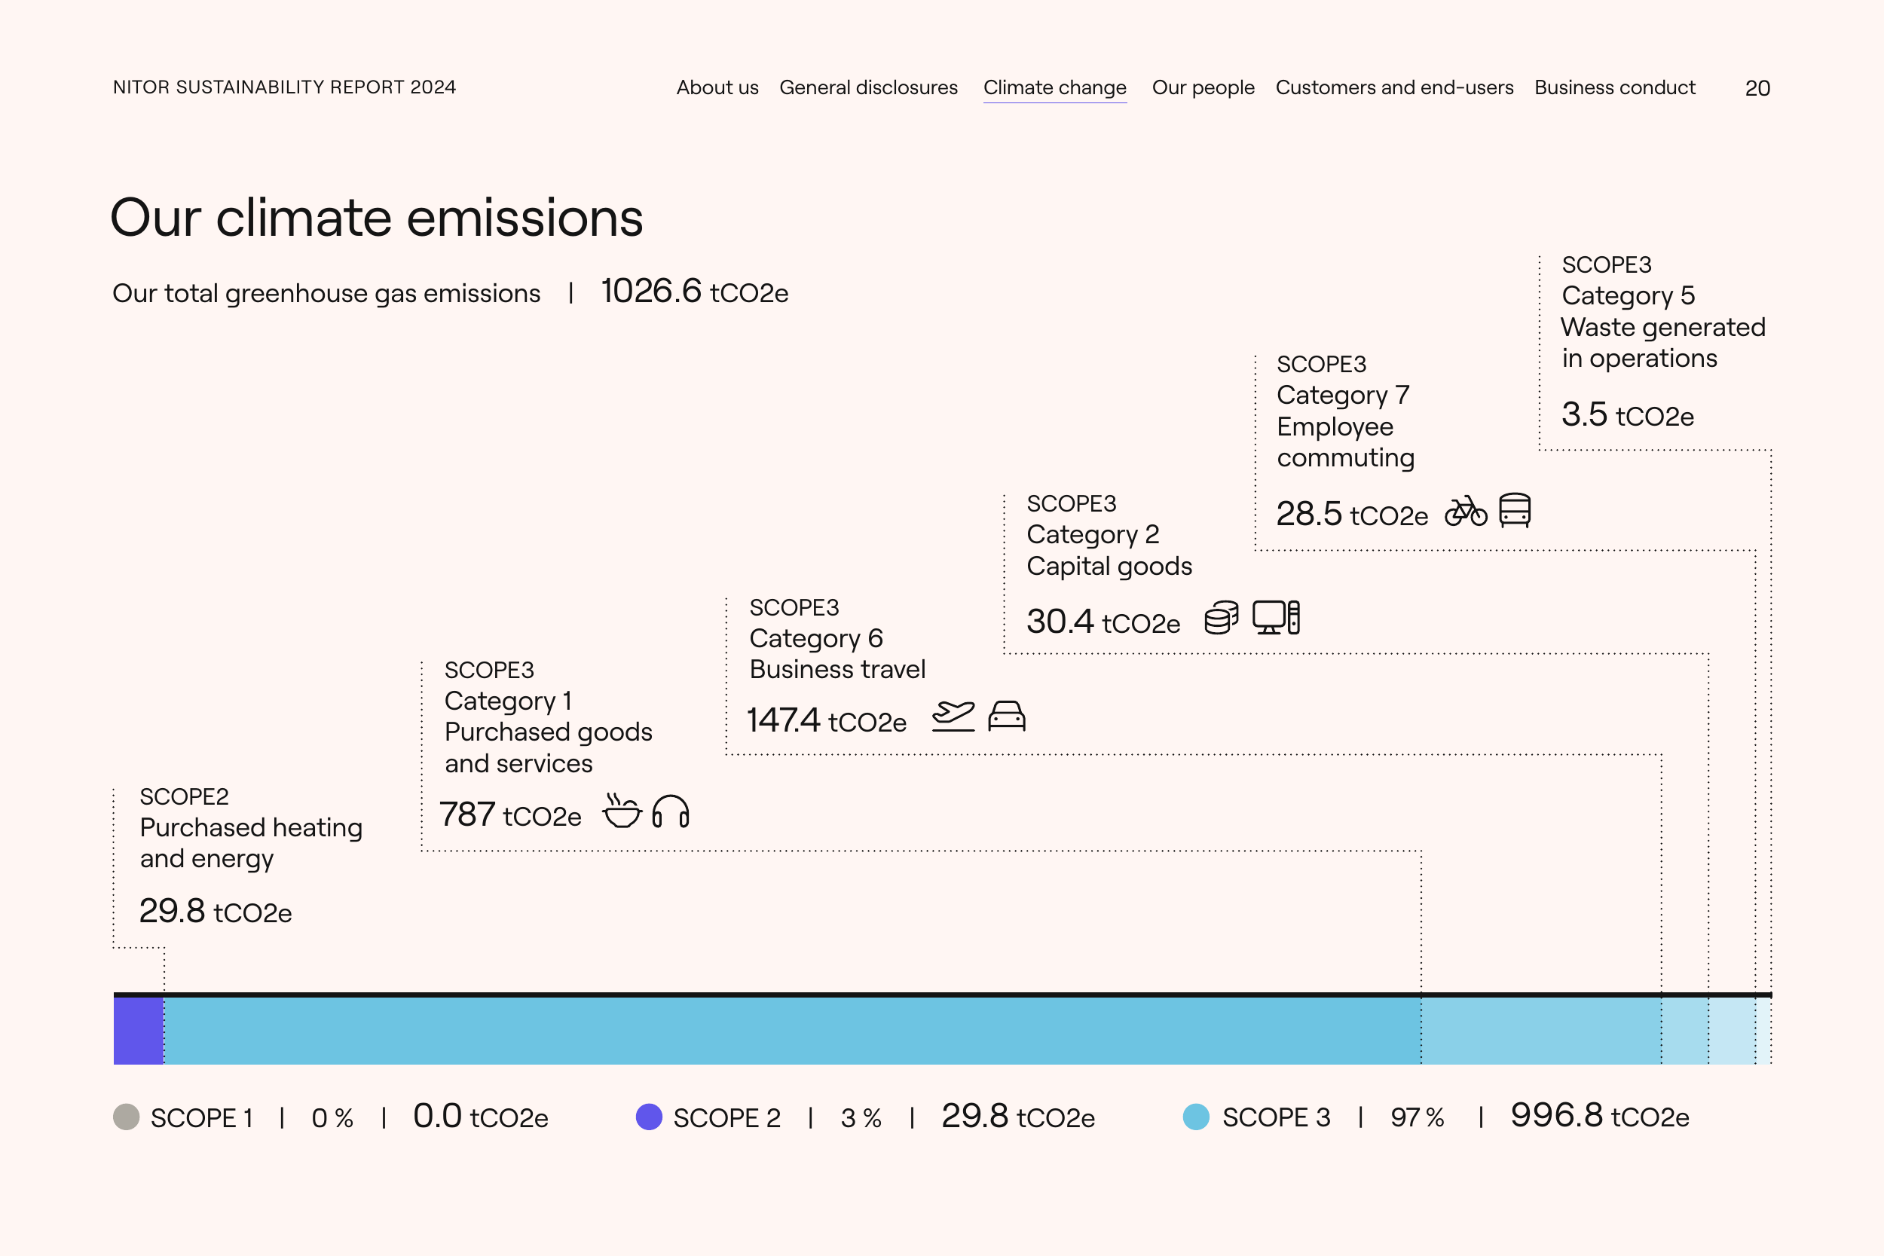Click the Our climate emissions heading
Viewport: 1884px width, 1256px height.
click(377, 218)
